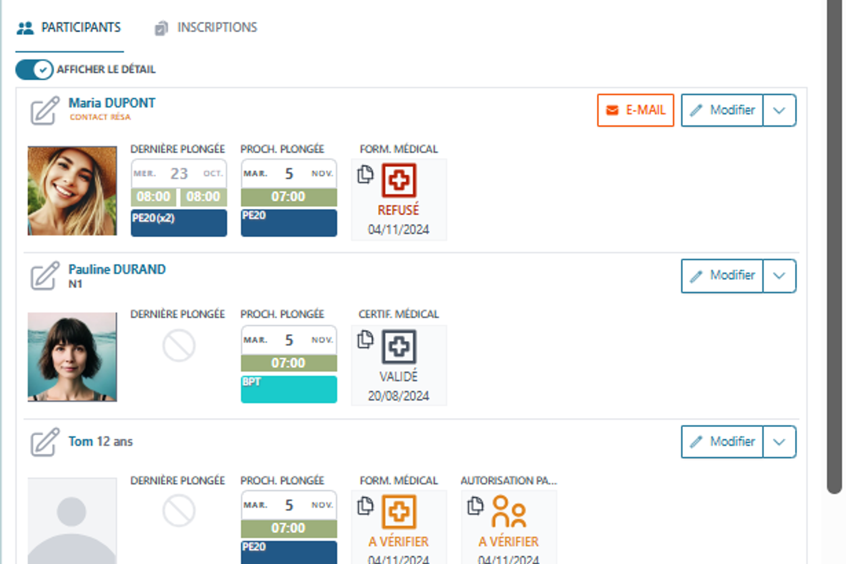Click copy icon in Maria's medical form
Image resolution: width=846 pixels, height=564 pixels.
tap(365, 174)
